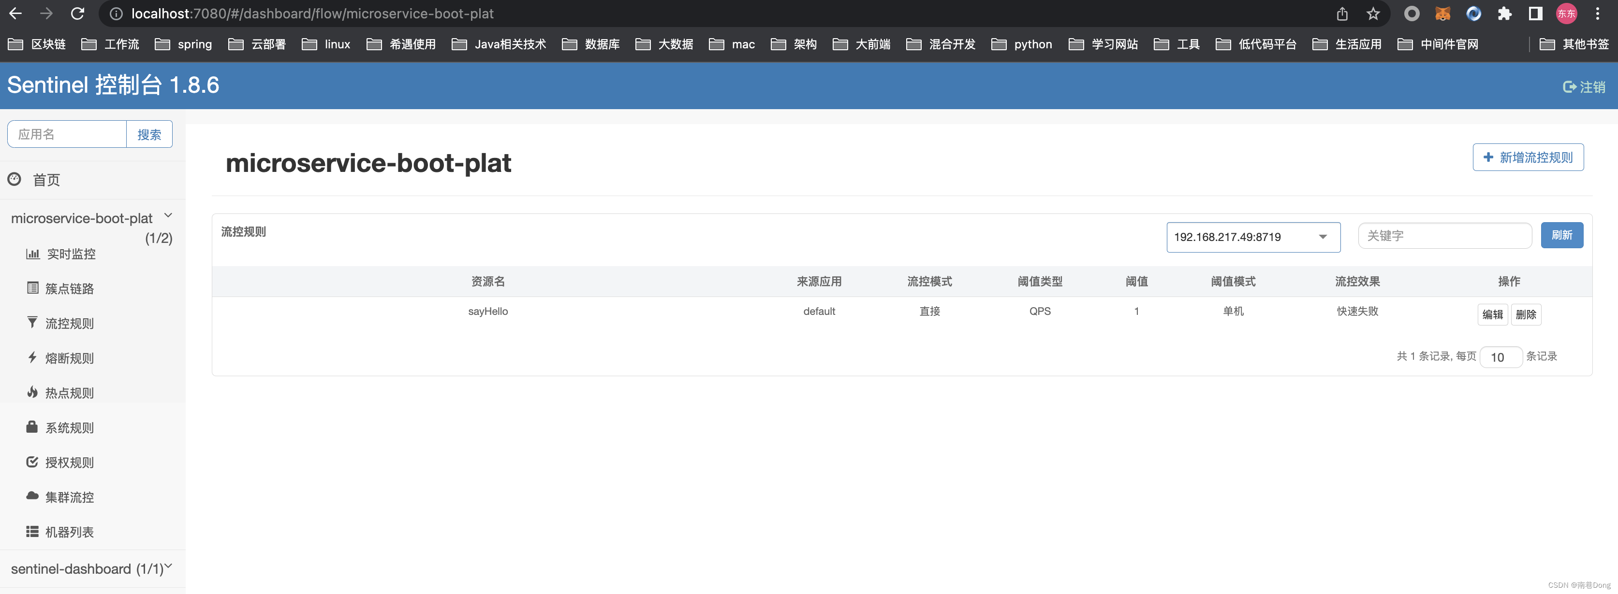This screenshot has width=1618, height=594.
Task: Delete the sayHello rule with 删除
Action: (x=1526, y=314)
